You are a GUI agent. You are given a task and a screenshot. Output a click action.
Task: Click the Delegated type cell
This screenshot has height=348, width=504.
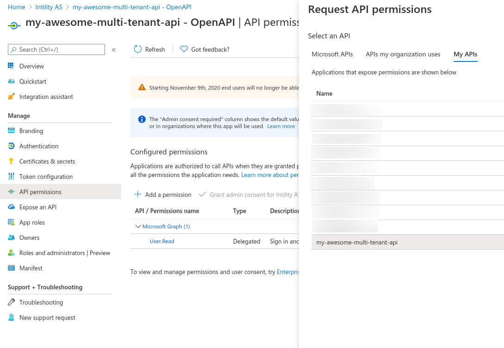246,241
